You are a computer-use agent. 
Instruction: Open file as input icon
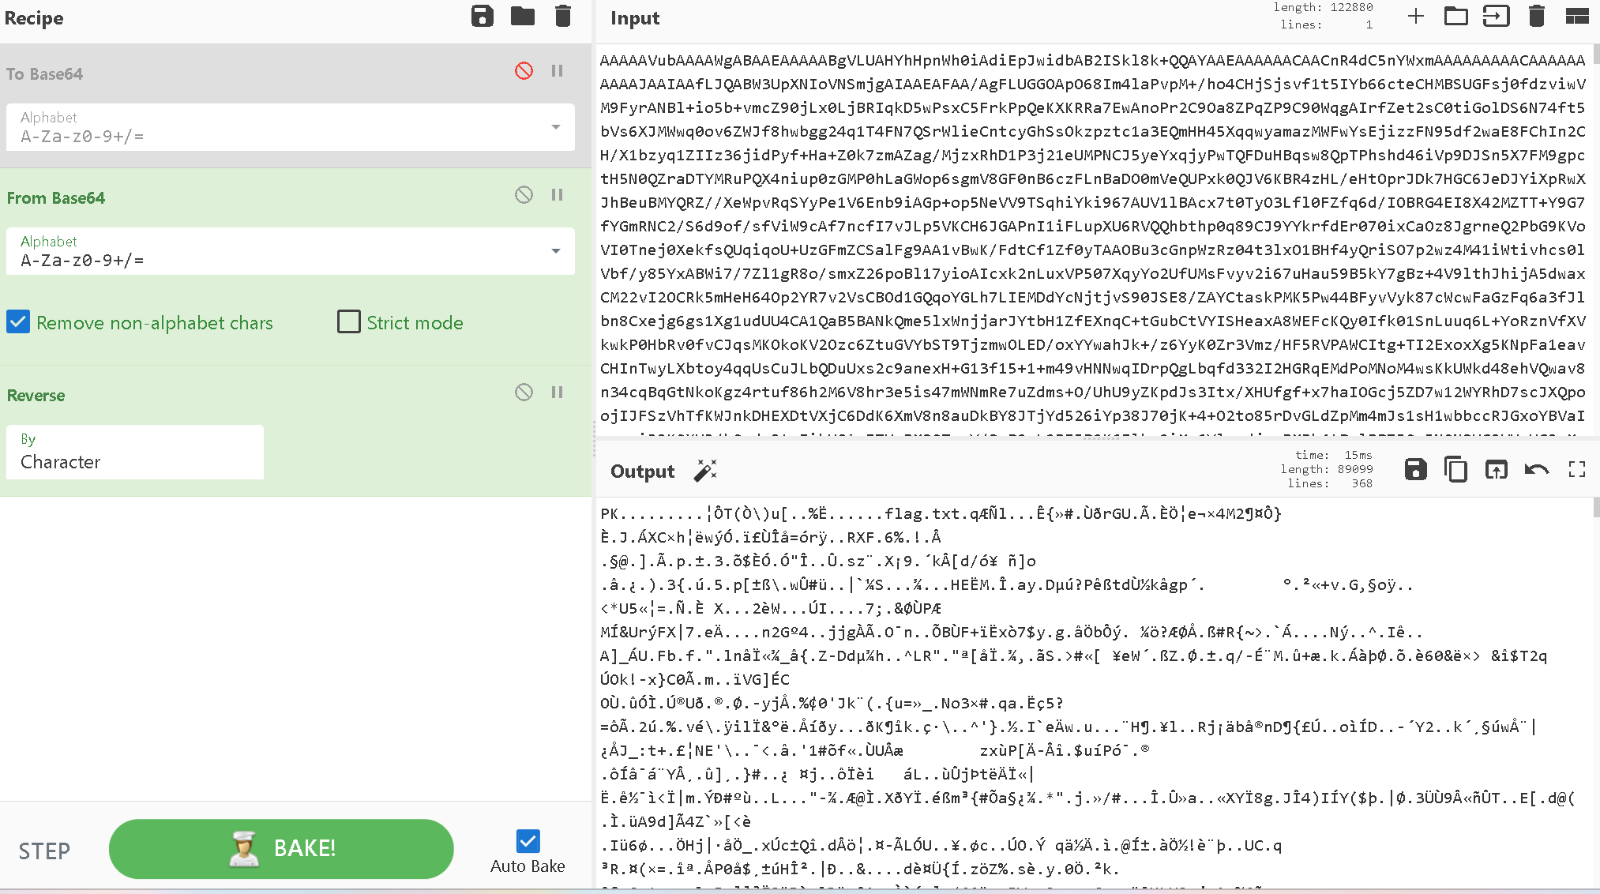coord(1496,17)
